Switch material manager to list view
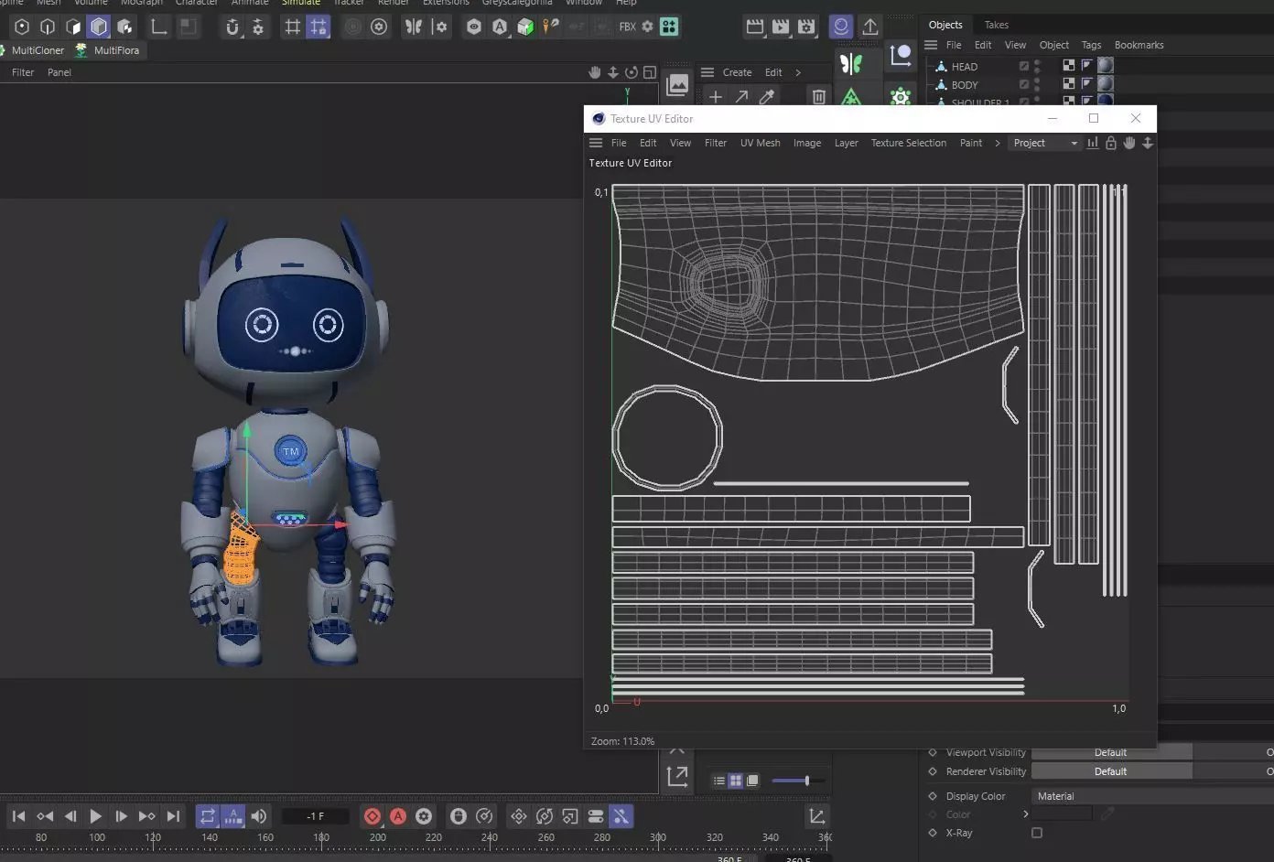 (719, 781)
